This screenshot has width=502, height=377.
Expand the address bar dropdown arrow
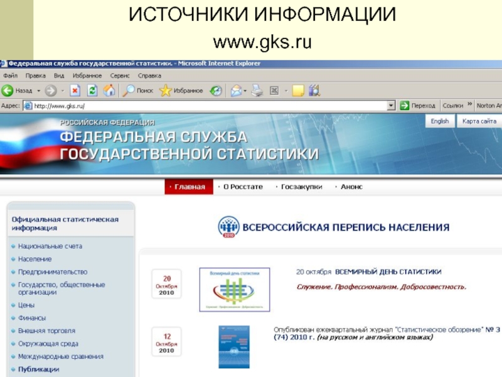391,106
